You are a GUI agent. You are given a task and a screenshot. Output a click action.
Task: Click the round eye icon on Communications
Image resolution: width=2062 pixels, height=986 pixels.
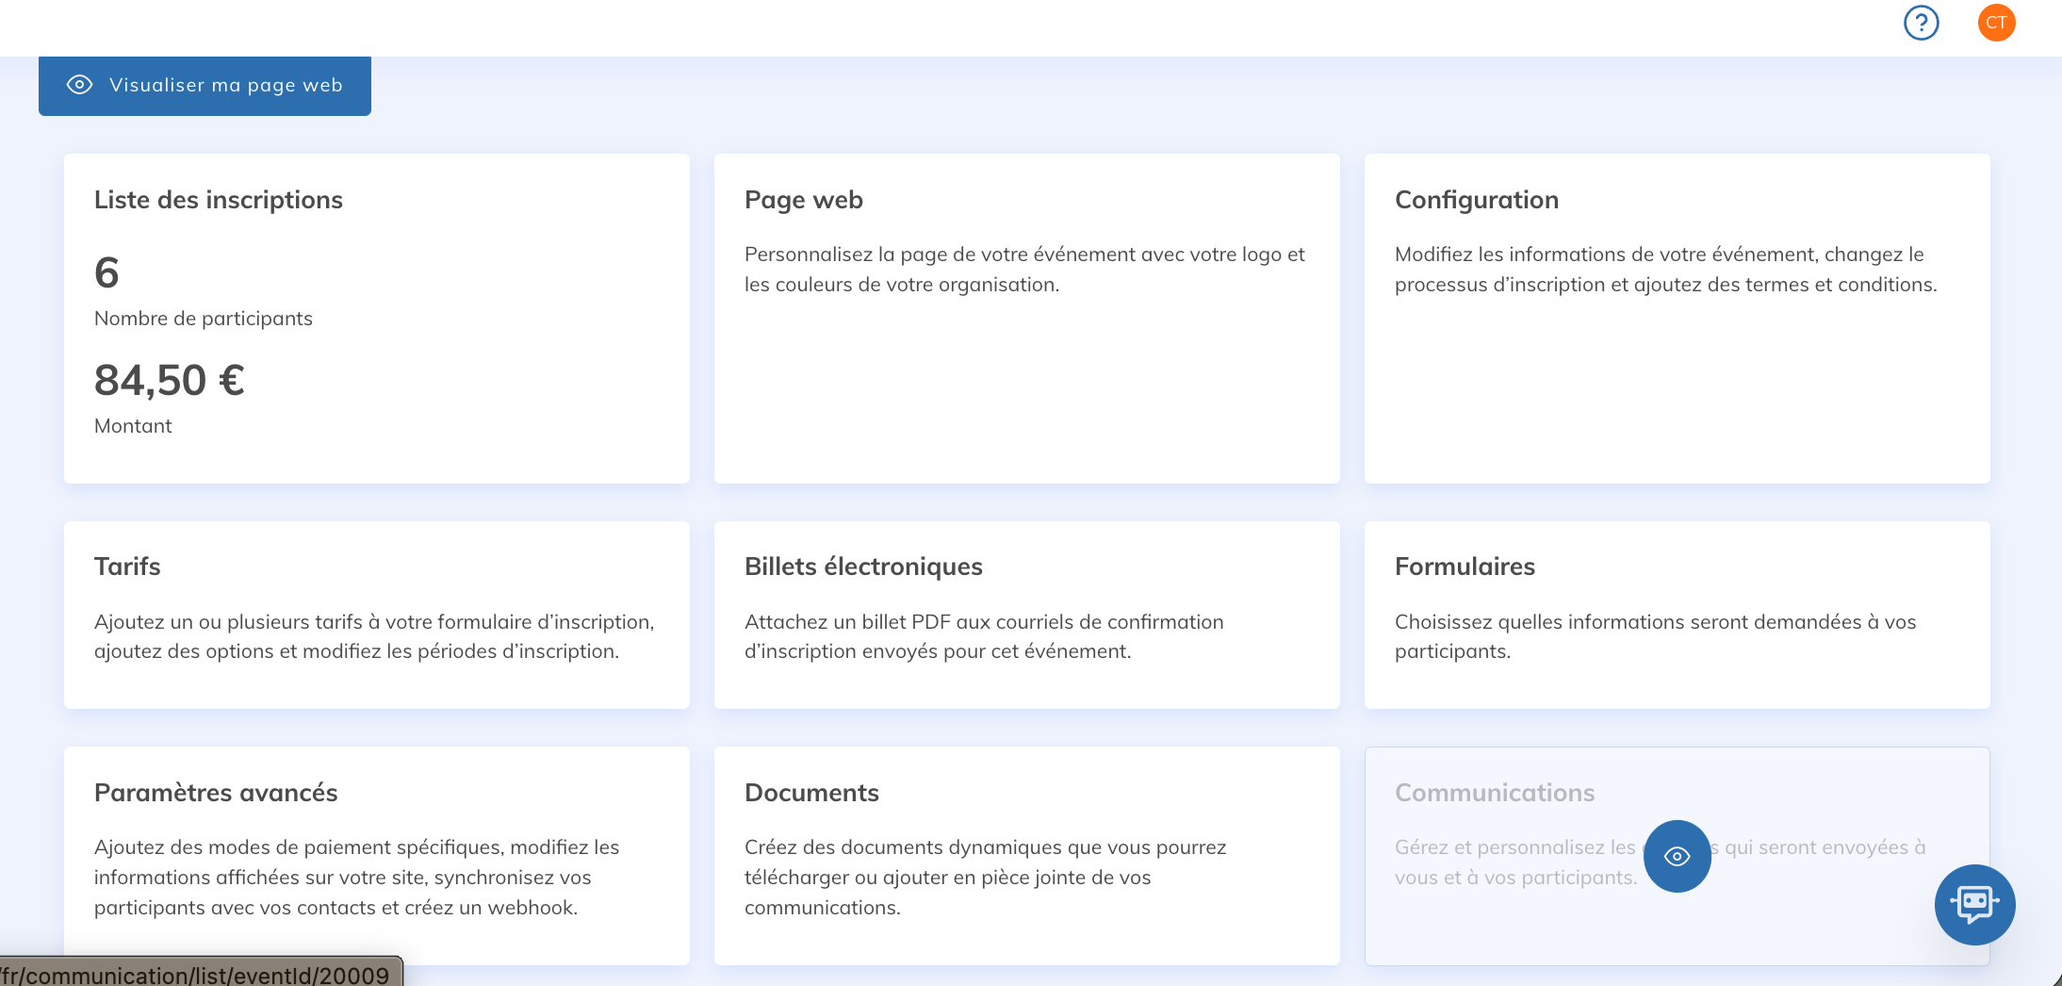pos(1677,856)
